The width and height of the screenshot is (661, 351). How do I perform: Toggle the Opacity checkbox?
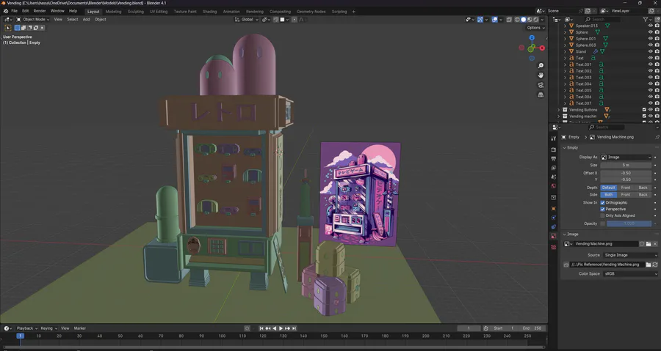tap(602, 223)
